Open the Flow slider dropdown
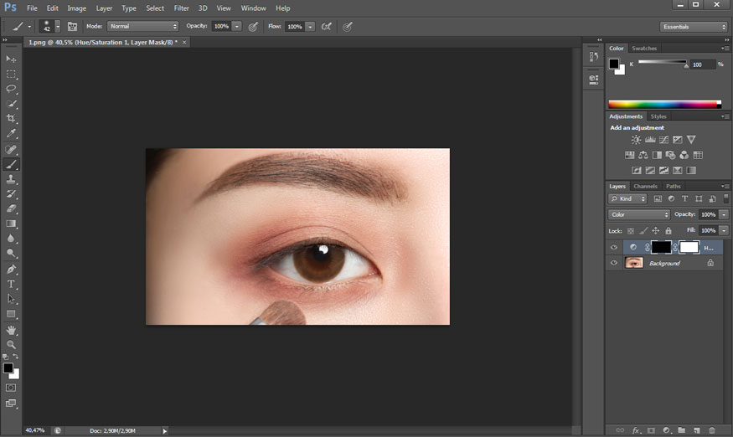Screen dimensions: 733x437 coord(310,27)
